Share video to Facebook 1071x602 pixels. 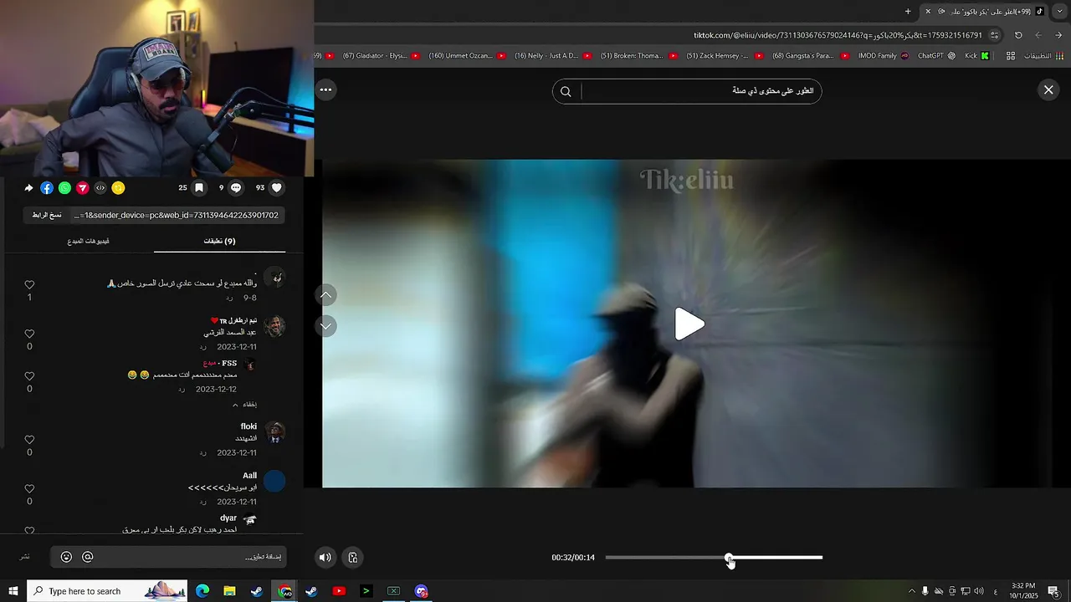pos(46,188)
